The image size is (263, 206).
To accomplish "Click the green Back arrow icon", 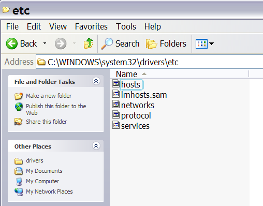I will tap(12, 43).
